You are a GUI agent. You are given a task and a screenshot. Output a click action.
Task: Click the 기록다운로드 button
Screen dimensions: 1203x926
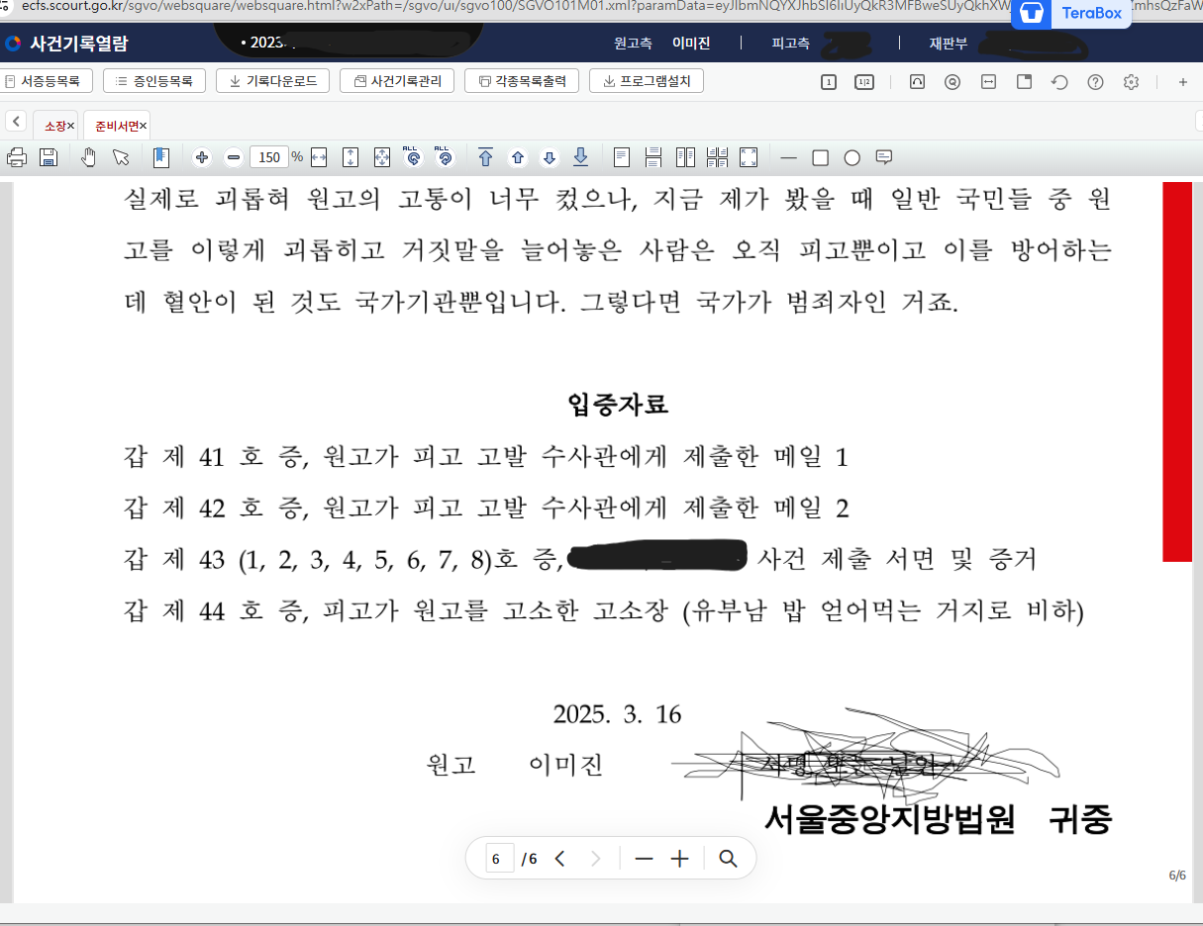coord(272,80)
